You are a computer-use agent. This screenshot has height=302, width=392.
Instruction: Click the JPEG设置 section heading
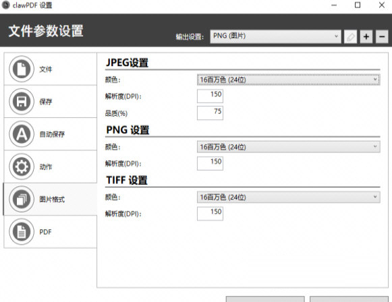click(127, 63)
